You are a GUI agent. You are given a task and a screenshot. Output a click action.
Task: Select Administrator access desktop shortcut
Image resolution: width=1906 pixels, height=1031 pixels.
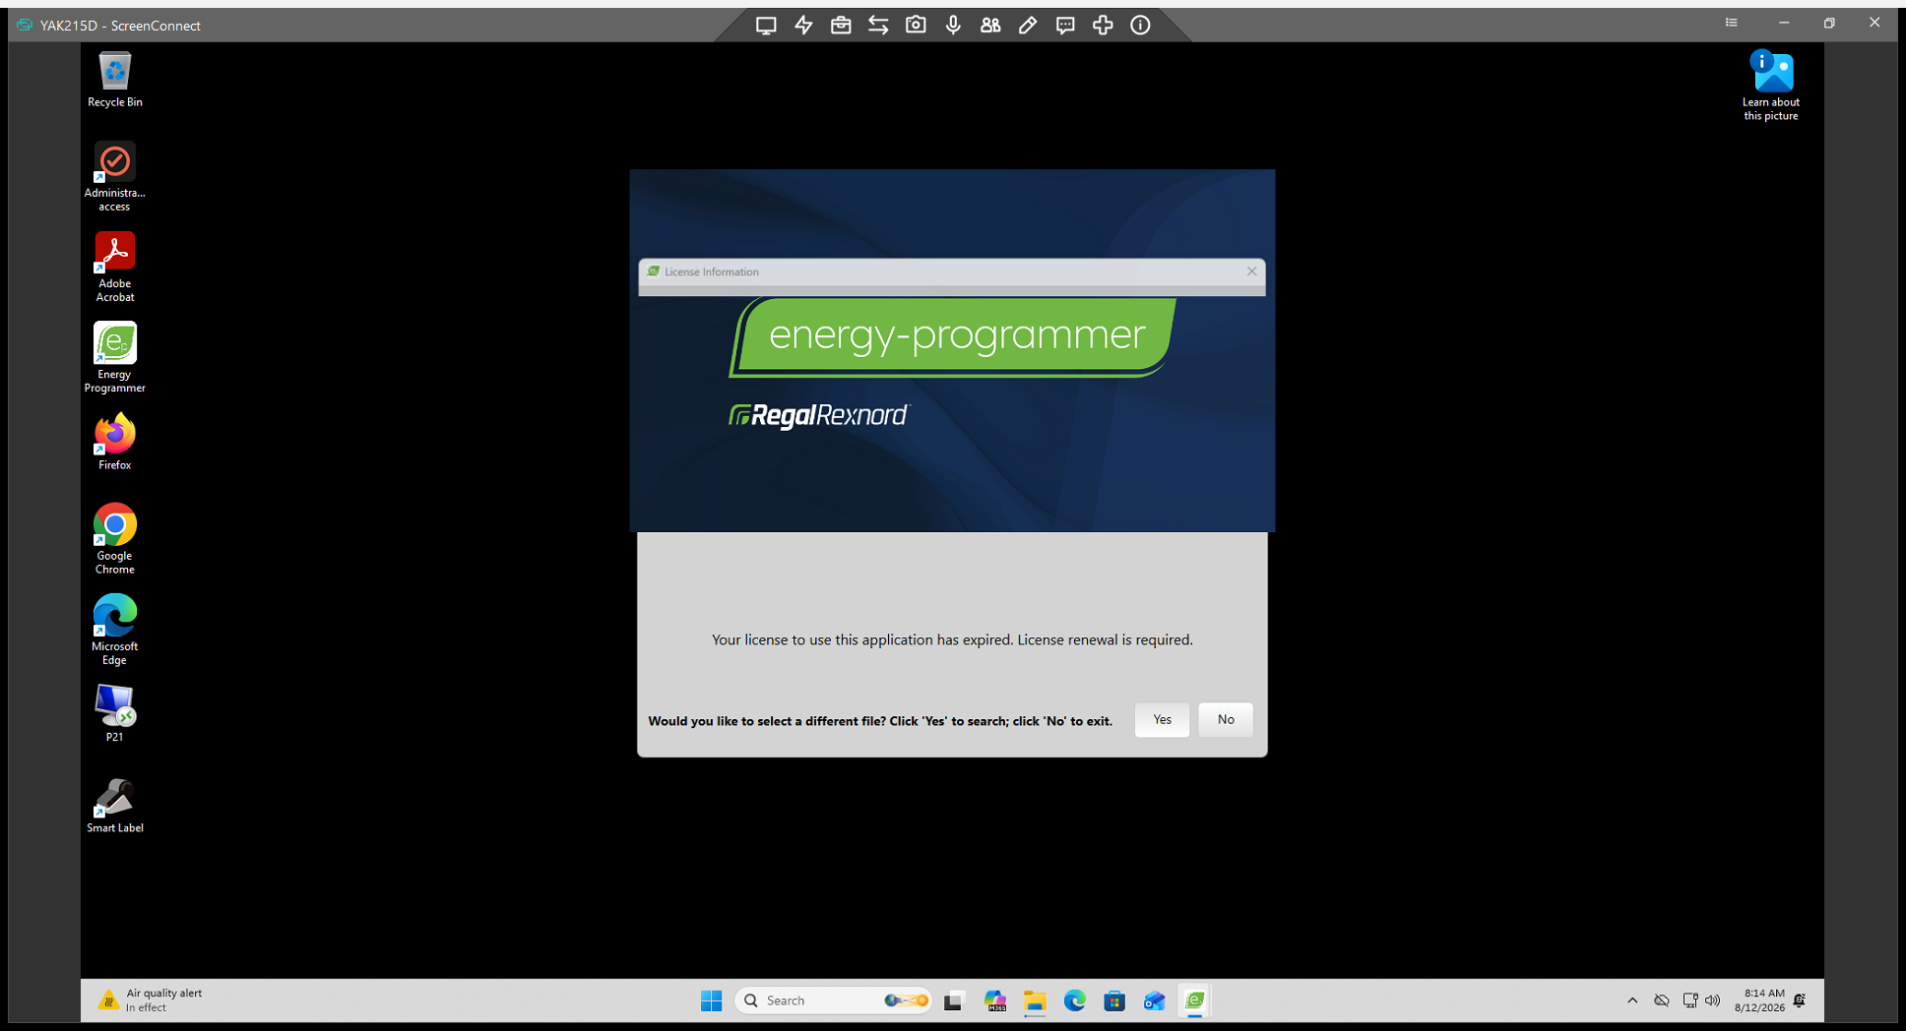click(x=115, y=176)
